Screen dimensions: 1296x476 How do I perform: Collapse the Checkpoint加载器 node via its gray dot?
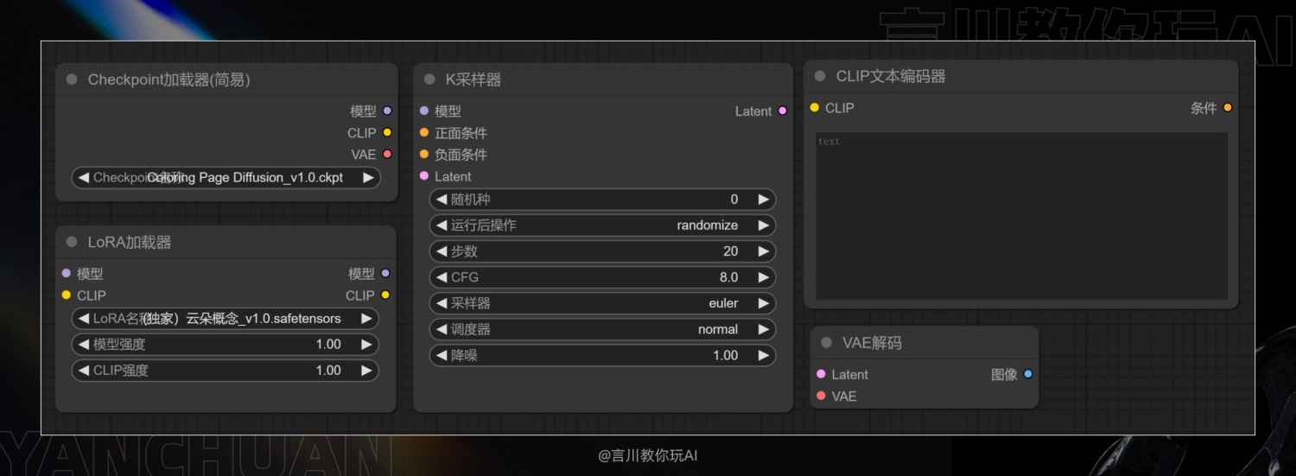coord(72,79)
